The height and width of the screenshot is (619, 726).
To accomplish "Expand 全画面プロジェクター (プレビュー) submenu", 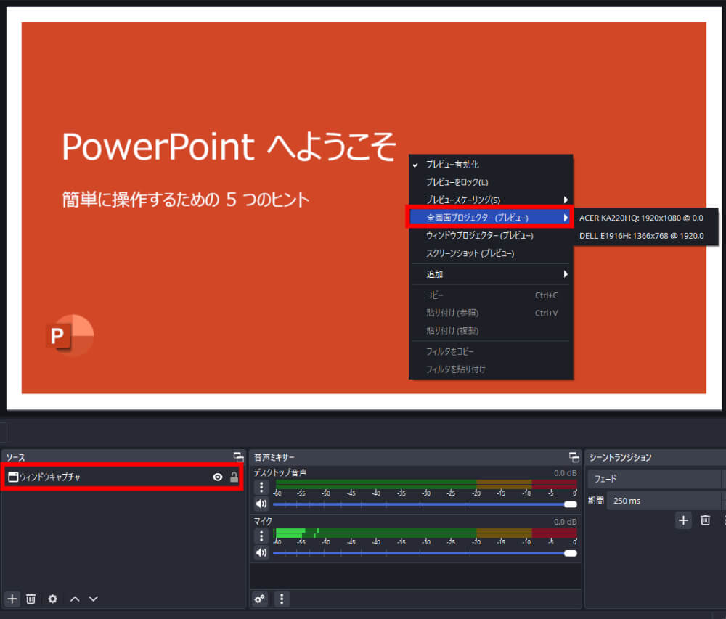I will 490,218.
